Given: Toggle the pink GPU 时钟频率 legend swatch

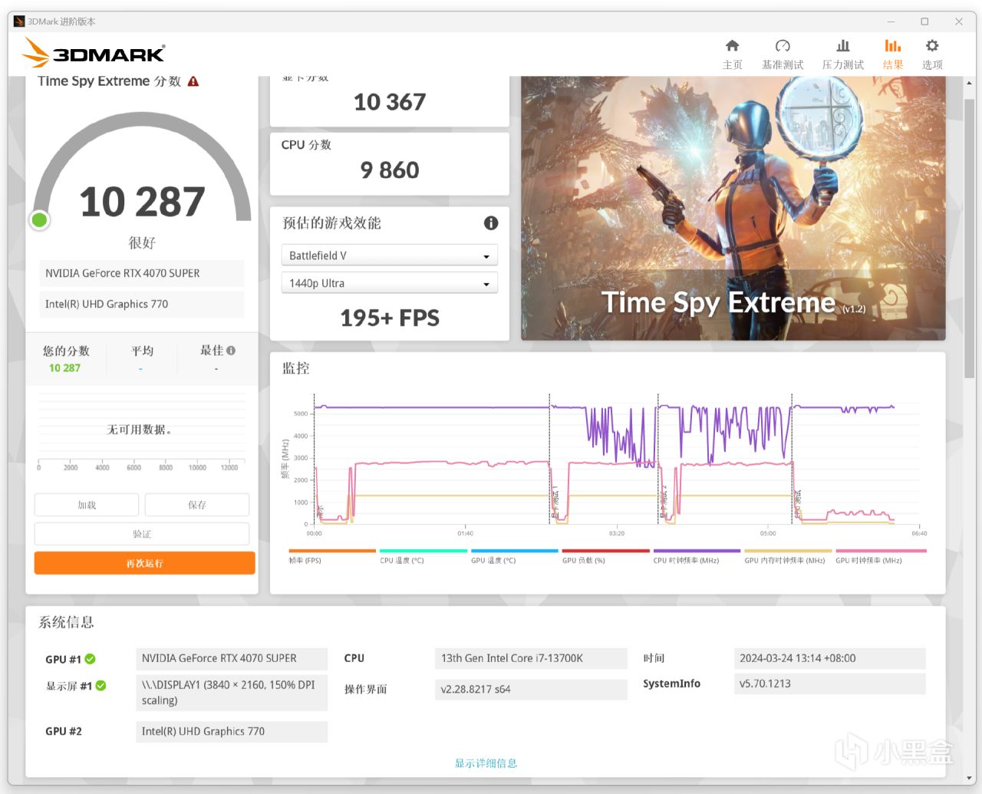Looking at the screenshot, I should point(881,551).
